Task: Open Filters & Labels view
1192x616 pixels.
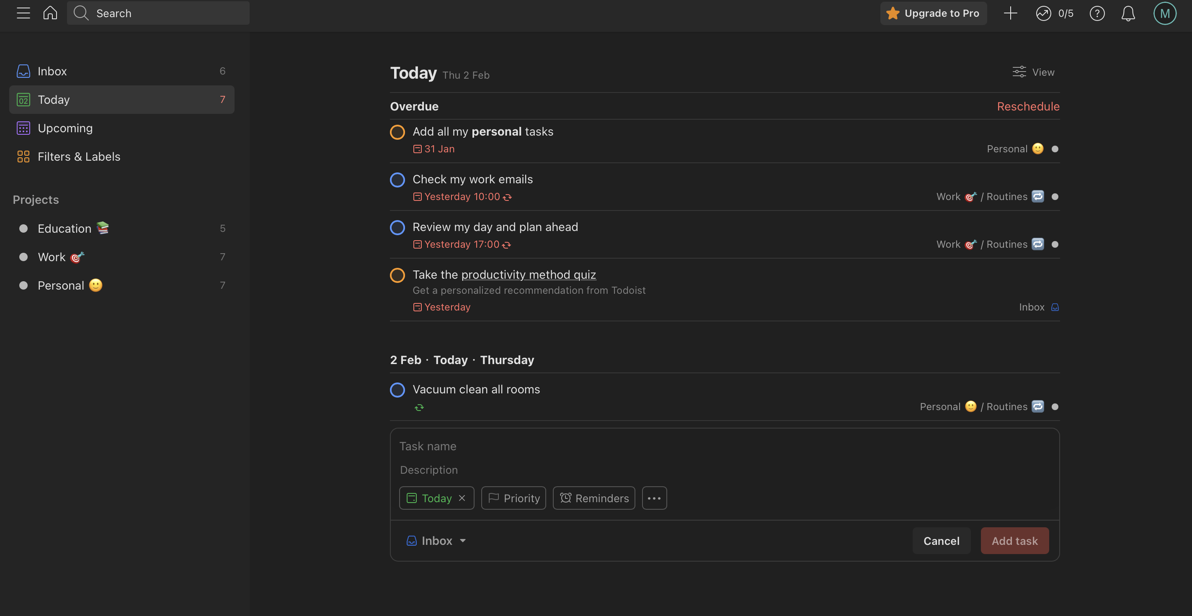Action: click(79, 157)
